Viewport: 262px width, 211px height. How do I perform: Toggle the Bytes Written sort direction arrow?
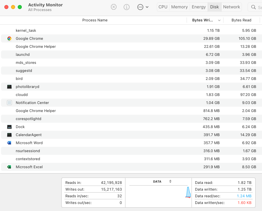point(219,20)
